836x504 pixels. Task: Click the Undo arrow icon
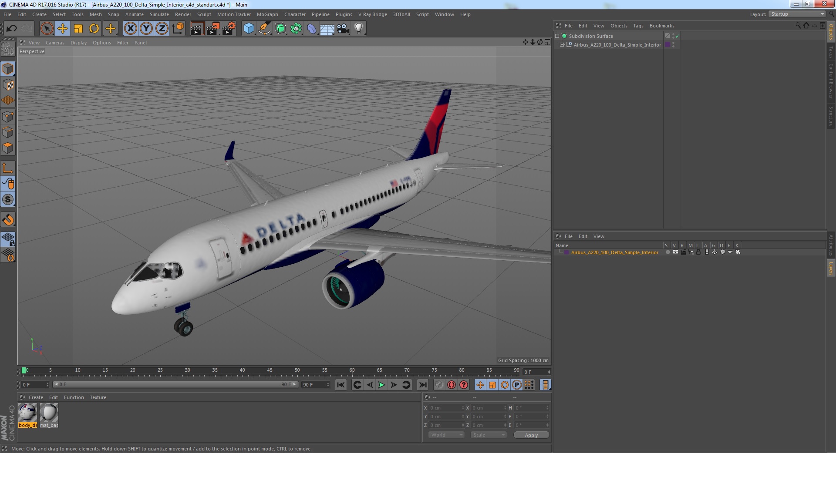pyautogui.click(x=11, y=29)
